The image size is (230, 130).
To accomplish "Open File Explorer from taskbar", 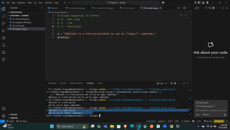I will coord(112,126).
